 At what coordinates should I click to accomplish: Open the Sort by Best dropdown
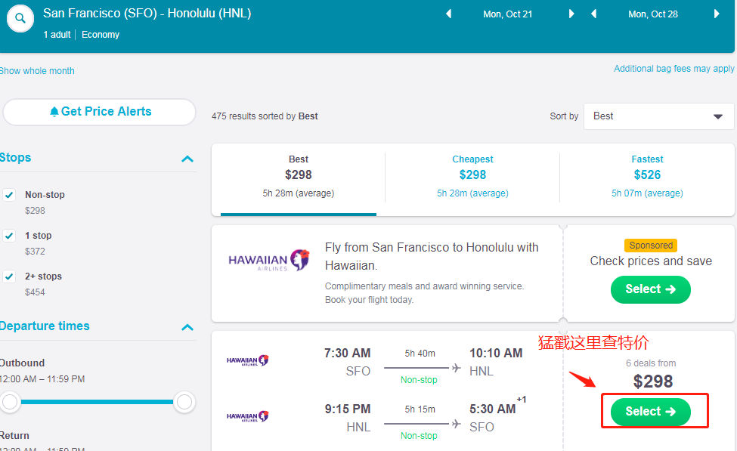coord(658,116)
